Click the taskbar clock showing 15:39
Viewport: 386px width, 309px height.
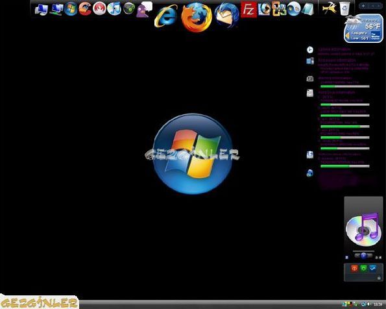[378, 304]
